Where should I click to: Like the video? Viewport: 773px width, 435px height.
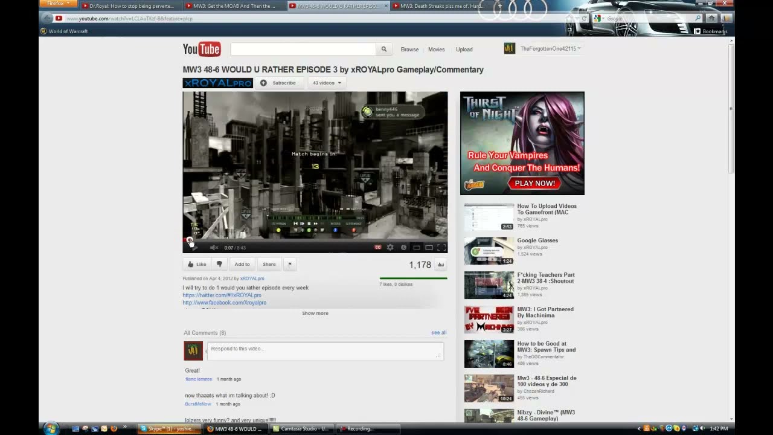point(197,264)
